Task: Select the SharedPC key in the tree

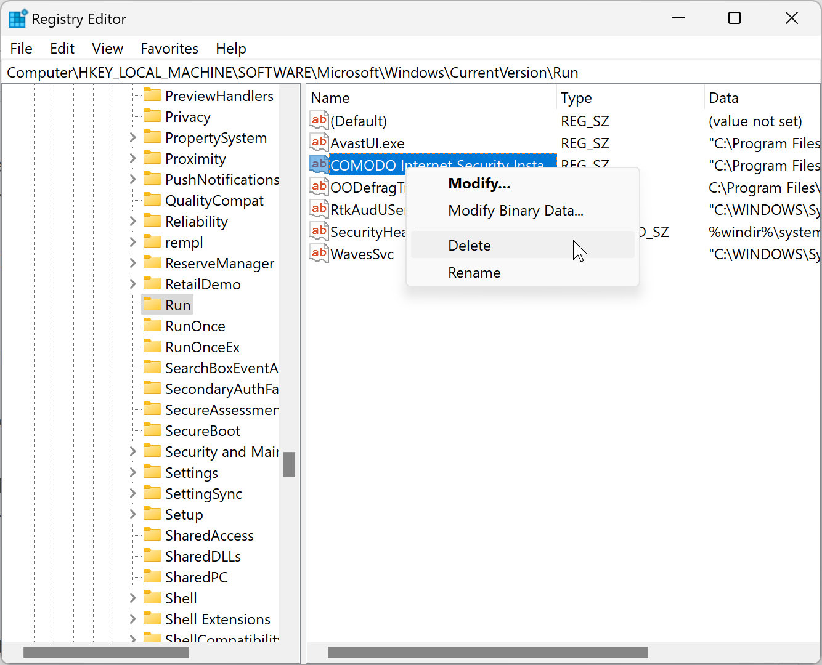Action: point(197,578)
